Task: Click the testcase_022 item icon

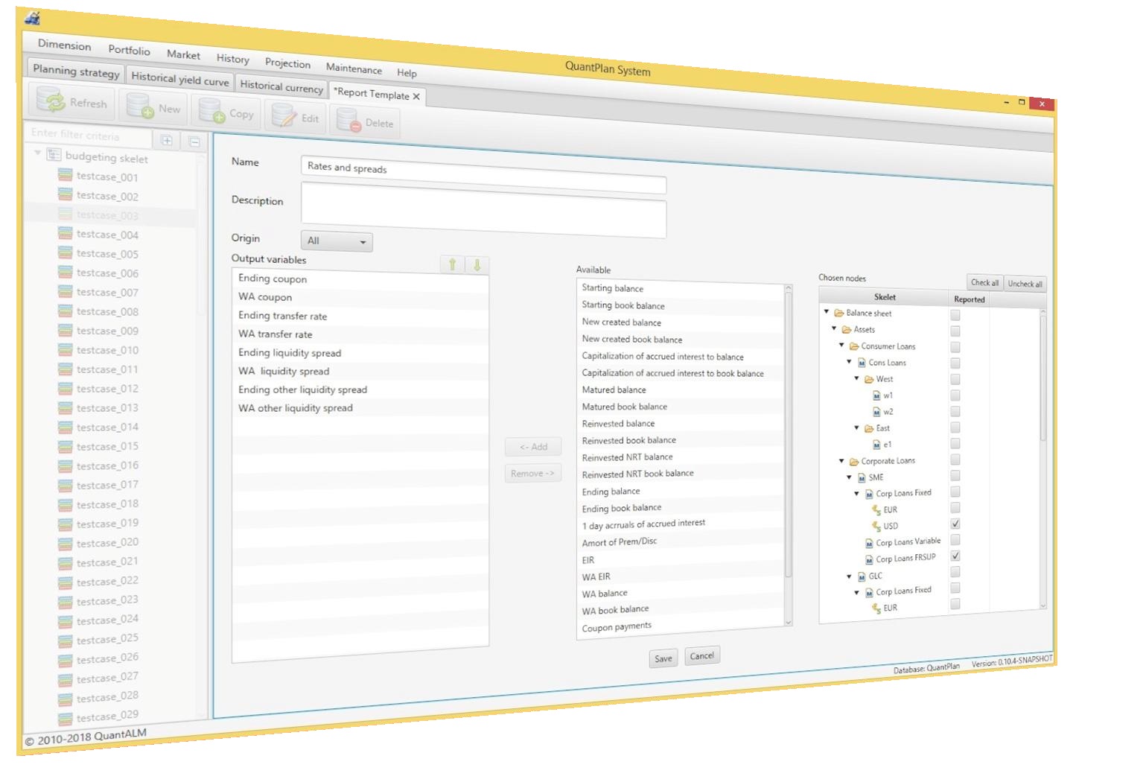Action: [66, 582]
